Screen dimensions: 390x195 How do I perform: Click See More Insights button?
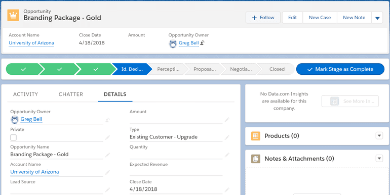coord(350,101)
